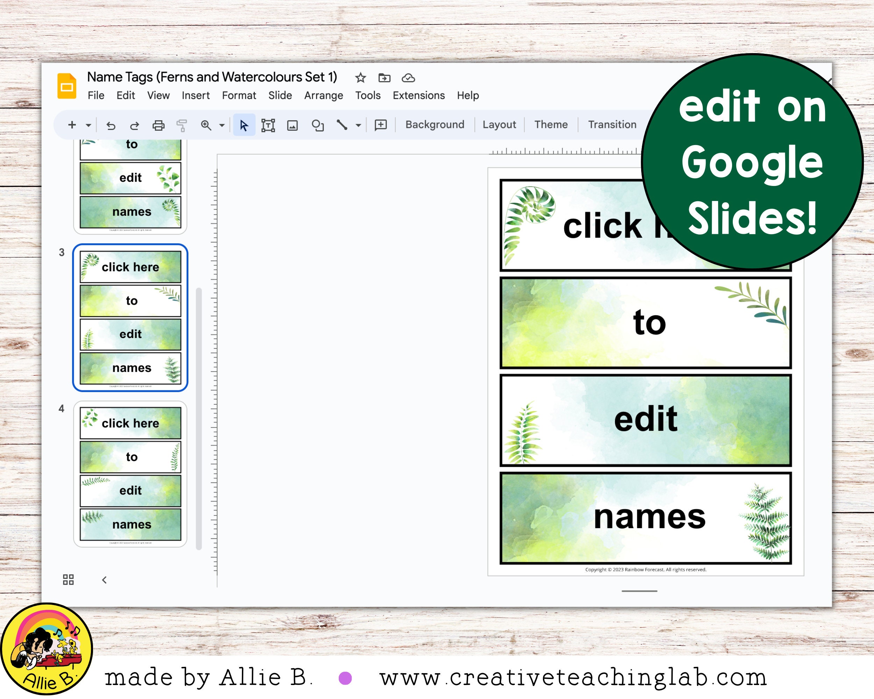Select the paint format tool
The image size is (874, 699).
click(x=182, y=125)
